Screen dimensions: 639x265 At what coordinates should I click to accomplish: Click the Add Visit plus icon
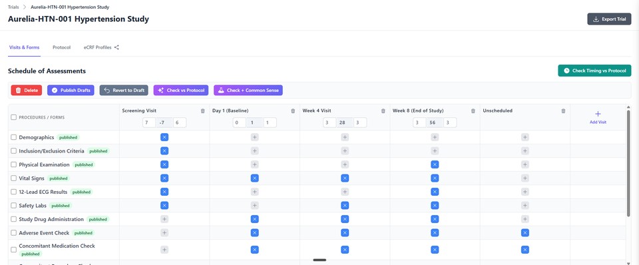(x=598, y=114)
